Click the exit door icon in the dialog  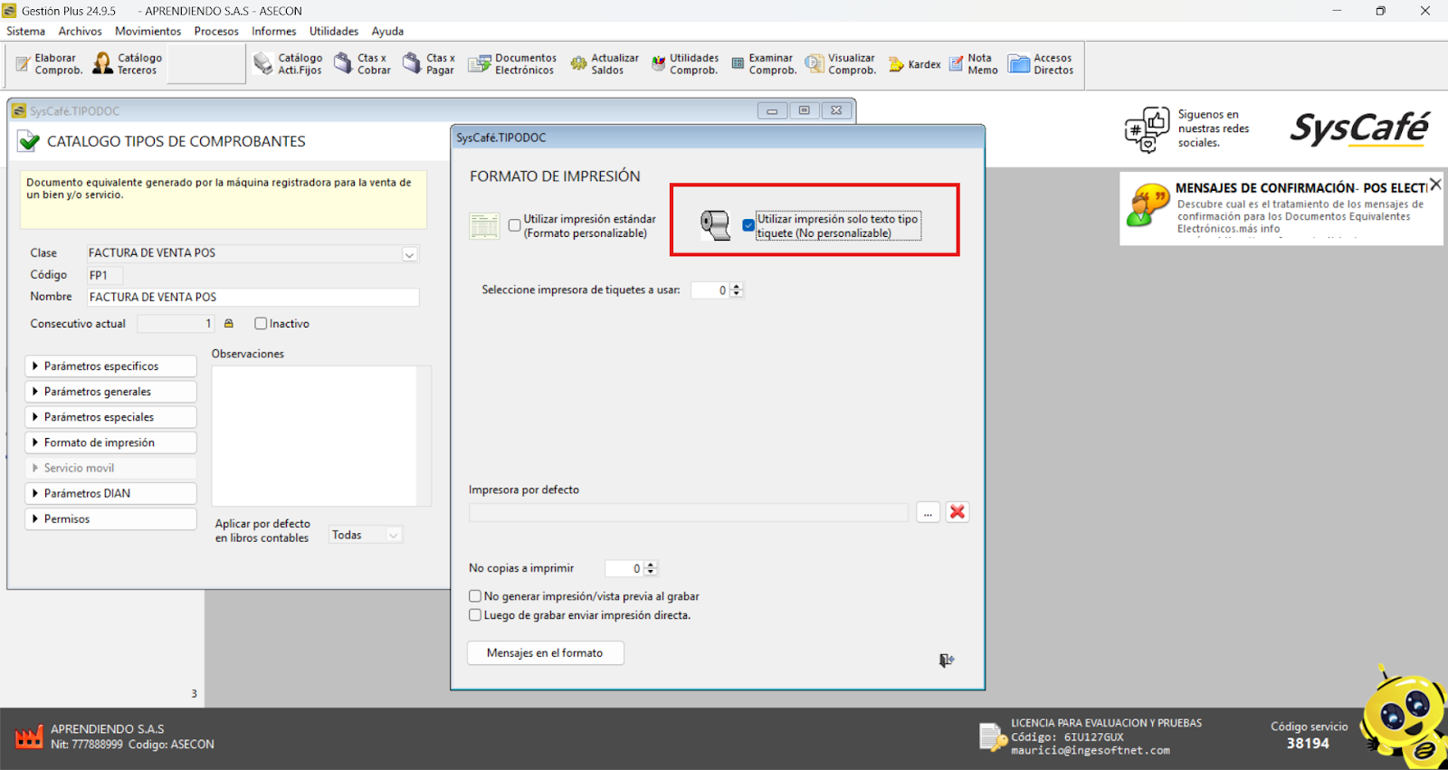[946, 661]
